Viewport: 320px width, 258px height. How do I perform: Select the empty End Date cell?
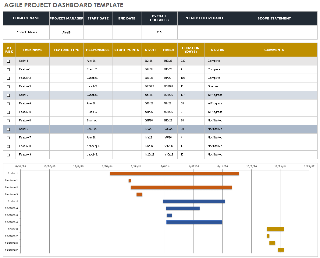(127, 32)
